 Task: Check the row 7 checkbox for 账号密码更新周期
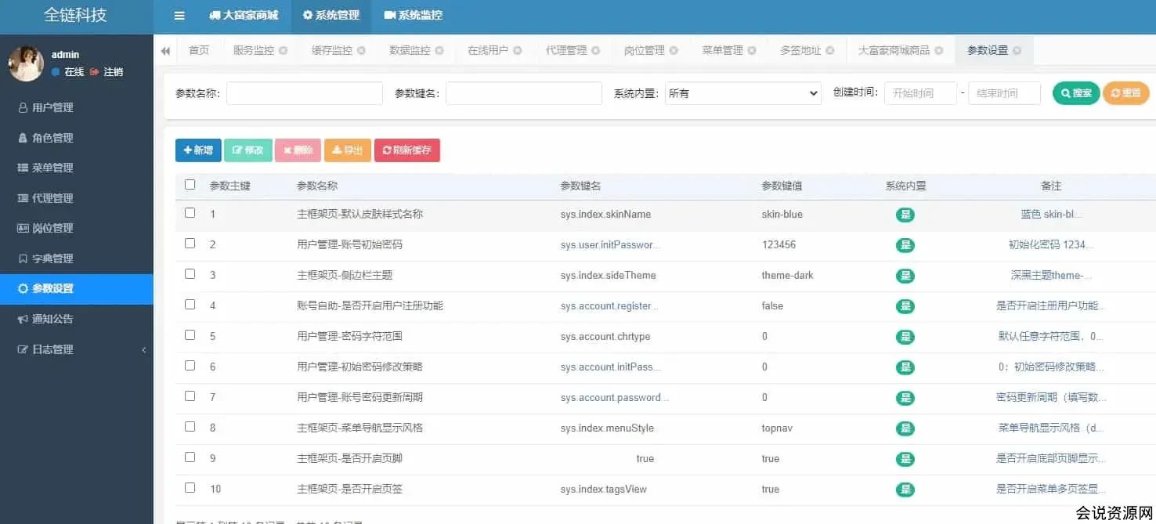[190, 396]
